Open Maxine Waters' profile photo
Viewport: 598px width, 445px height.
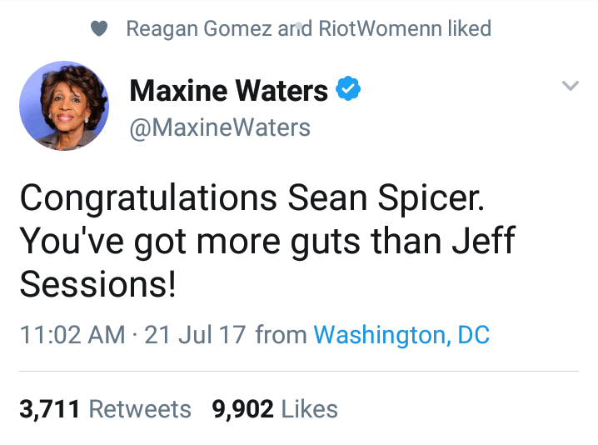(x=64, y=106)
